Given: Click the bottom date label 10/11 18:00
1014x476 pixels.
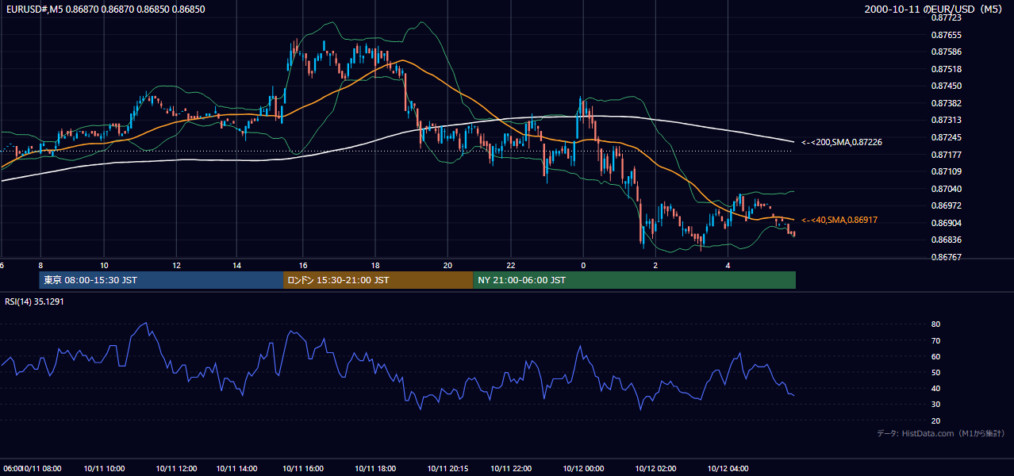Looking at the screenshot, I should coord(375,468).
